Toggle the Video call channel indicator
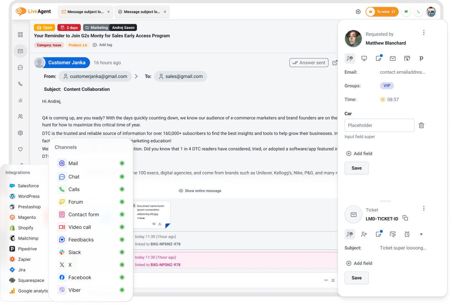The image size is (452, 305). (122, 227)
